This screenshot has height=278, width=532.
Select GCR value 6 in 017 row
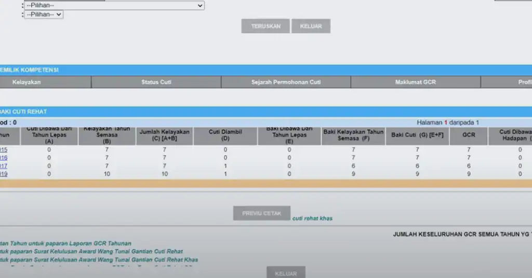(469, 166)
